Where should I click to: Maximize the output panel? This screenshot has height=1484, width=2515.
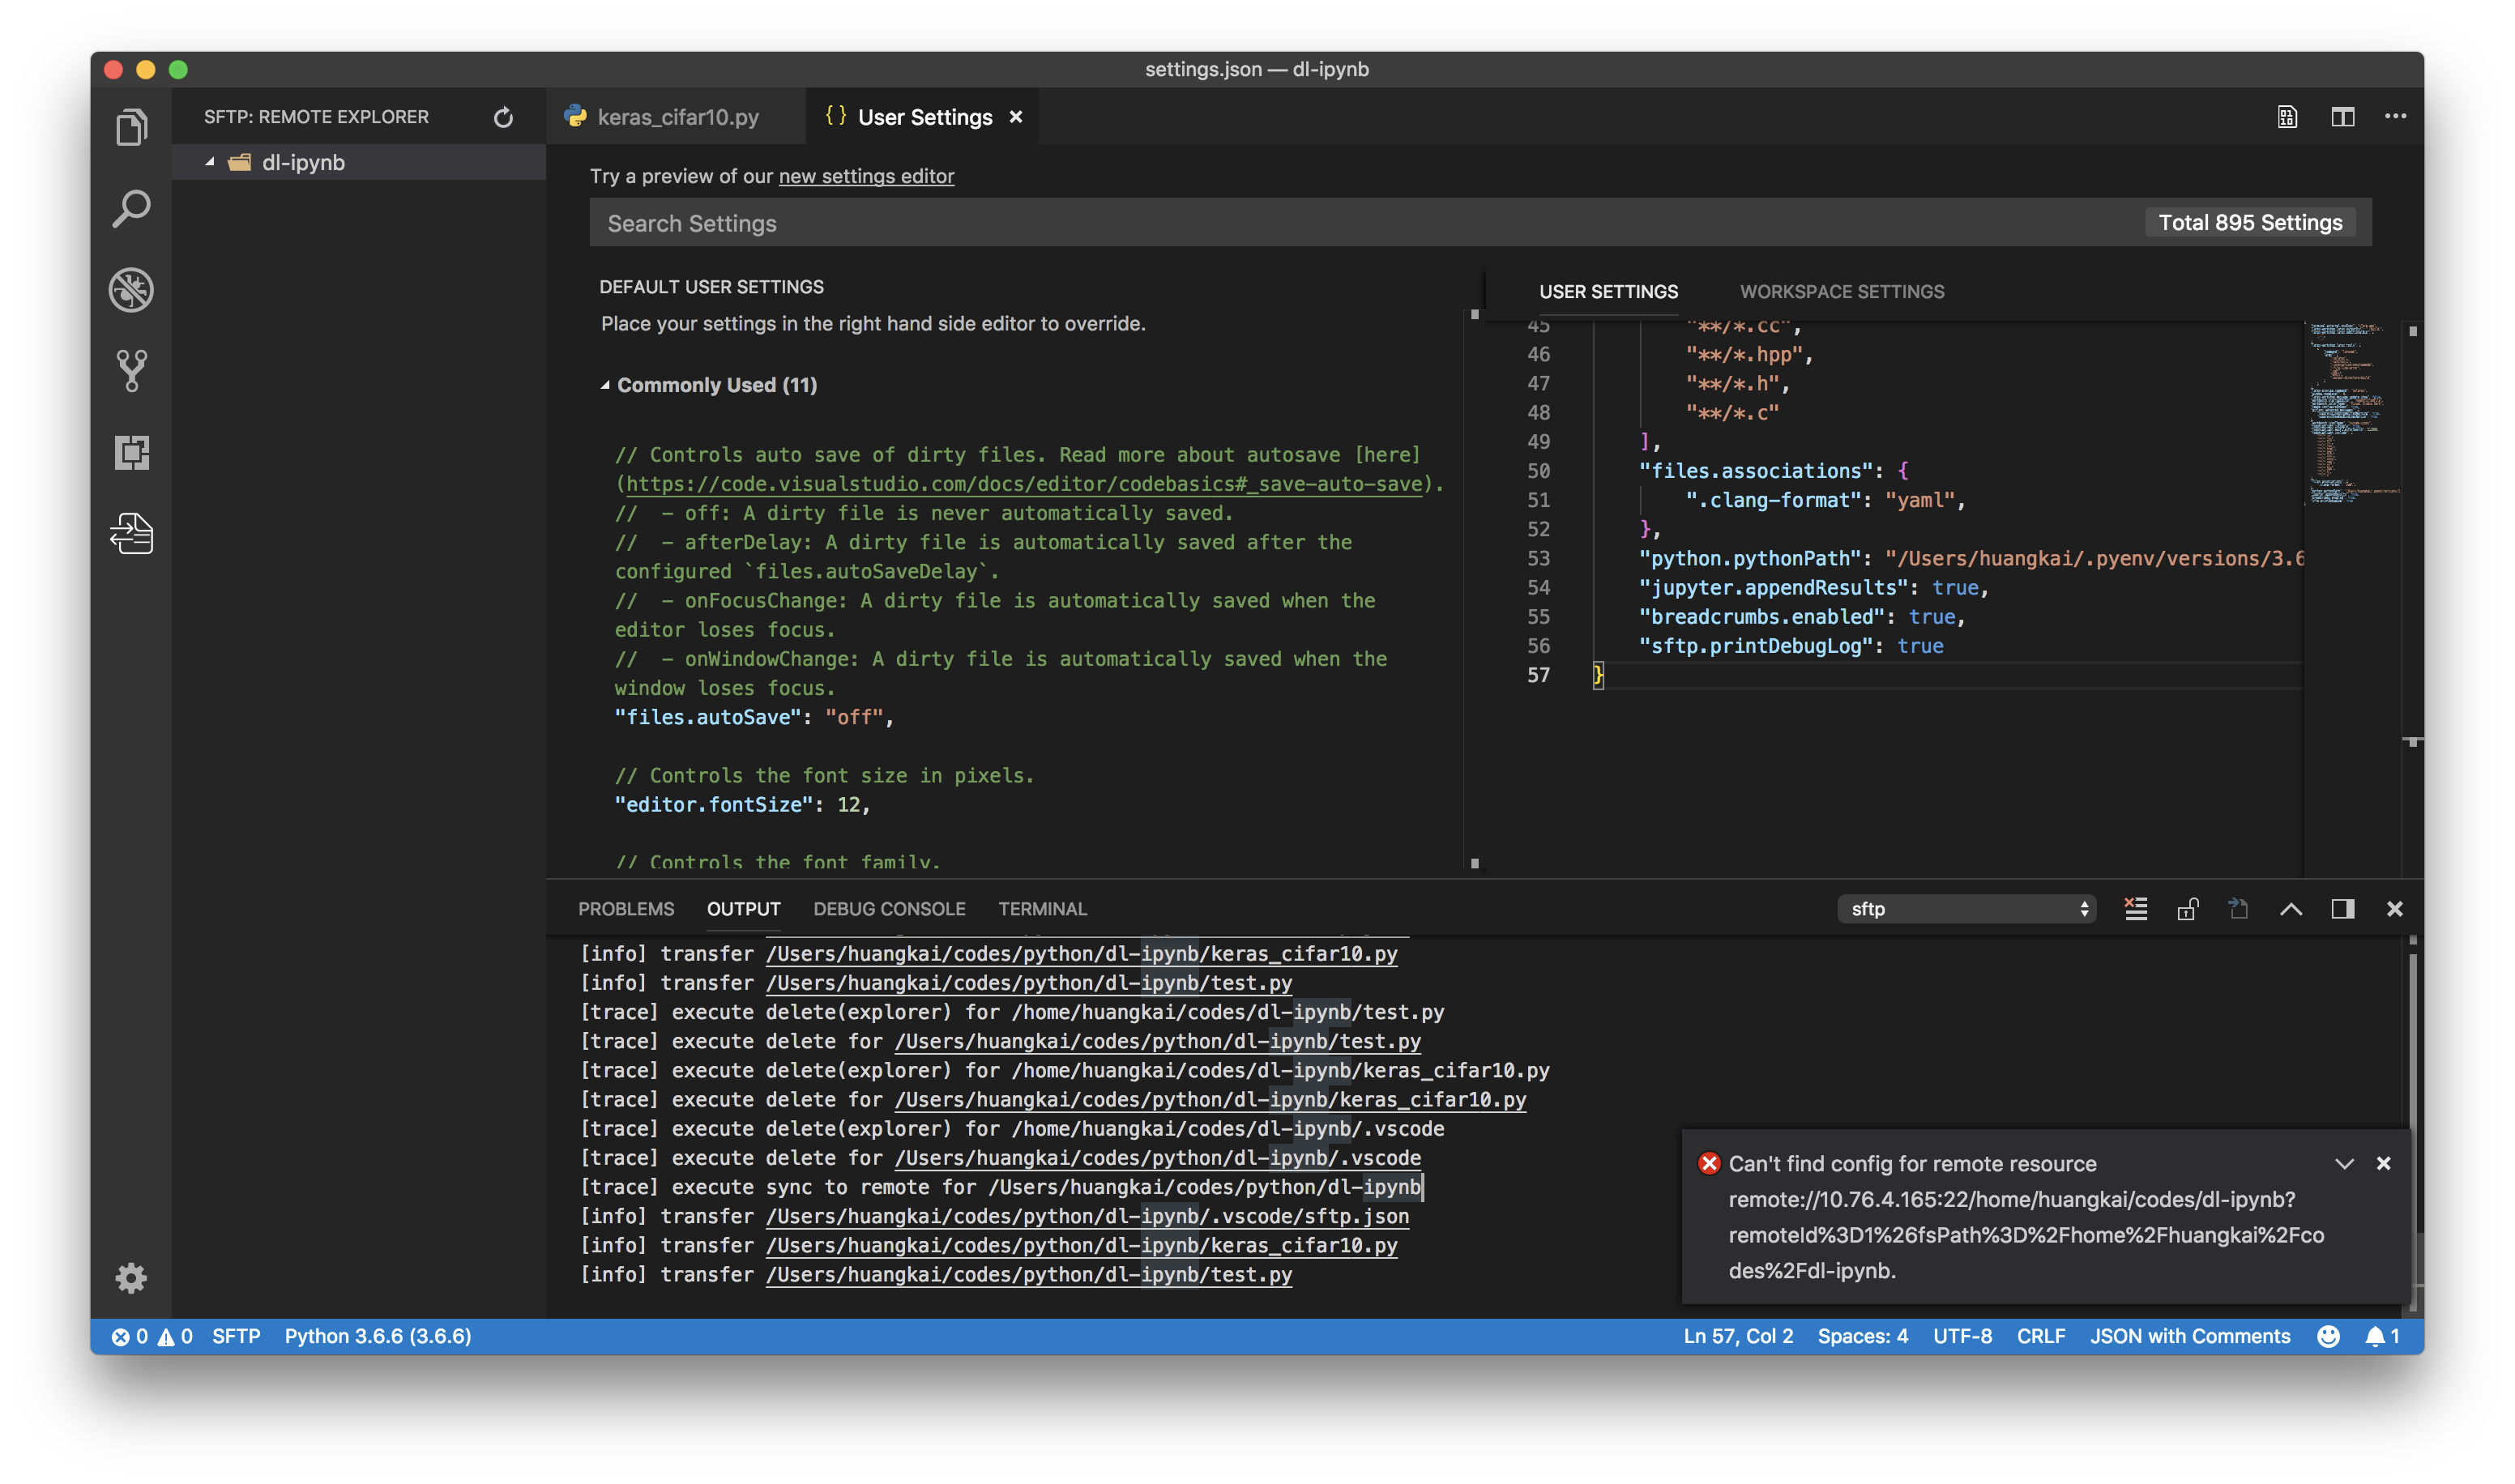(x=2291, y=909)
